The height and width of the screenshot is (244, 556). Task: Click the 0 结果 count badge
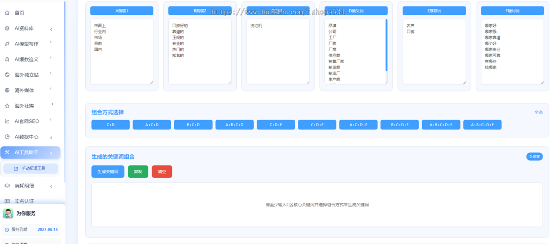535,157
